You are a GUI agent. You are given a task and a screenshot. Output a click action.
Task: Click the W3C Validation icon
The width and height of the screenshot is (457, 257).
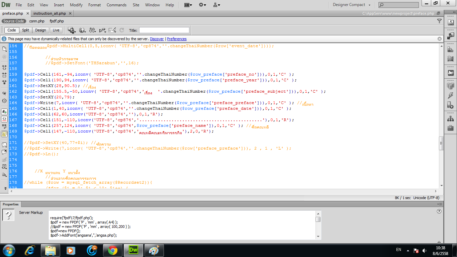(x=102, y=30)
